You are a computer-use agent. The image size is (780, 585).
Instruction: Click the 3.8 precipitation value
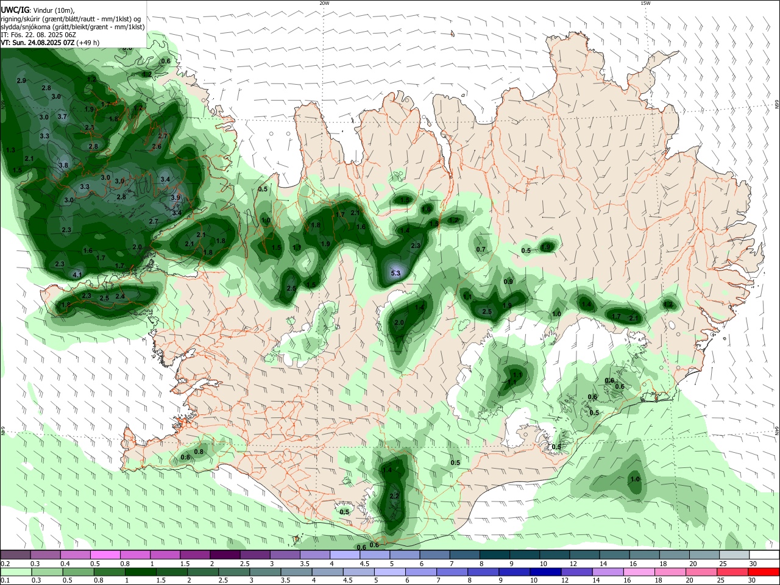click(63, 165)
